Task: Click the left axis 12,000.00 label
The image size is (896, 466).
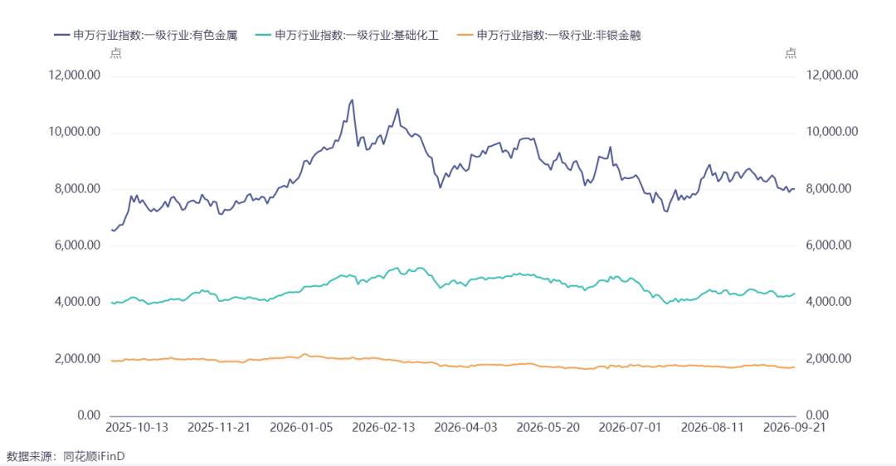Action: click(75, 75)
